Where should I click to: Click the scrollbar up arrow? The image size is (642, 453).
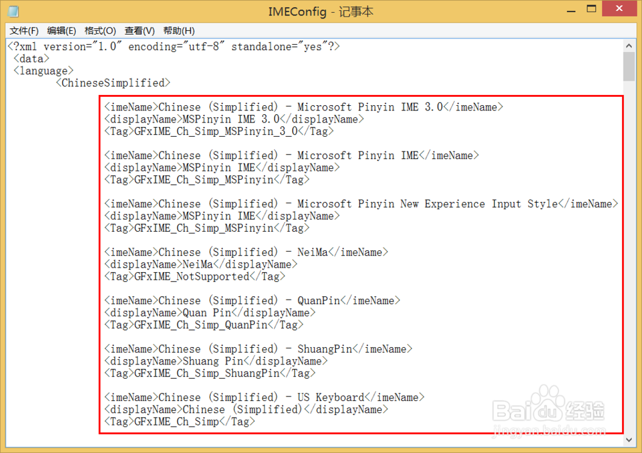(629, 46)
